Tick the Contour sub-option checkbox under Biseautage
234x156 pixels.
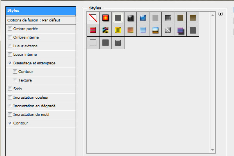(x=15, y=71)
